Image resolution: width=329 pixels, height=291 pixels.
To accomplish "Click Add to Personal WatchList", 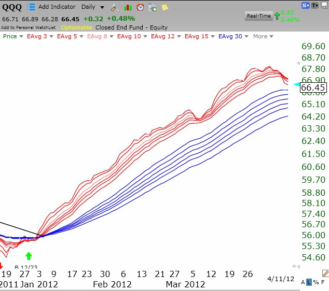I will tap(29, 27).
